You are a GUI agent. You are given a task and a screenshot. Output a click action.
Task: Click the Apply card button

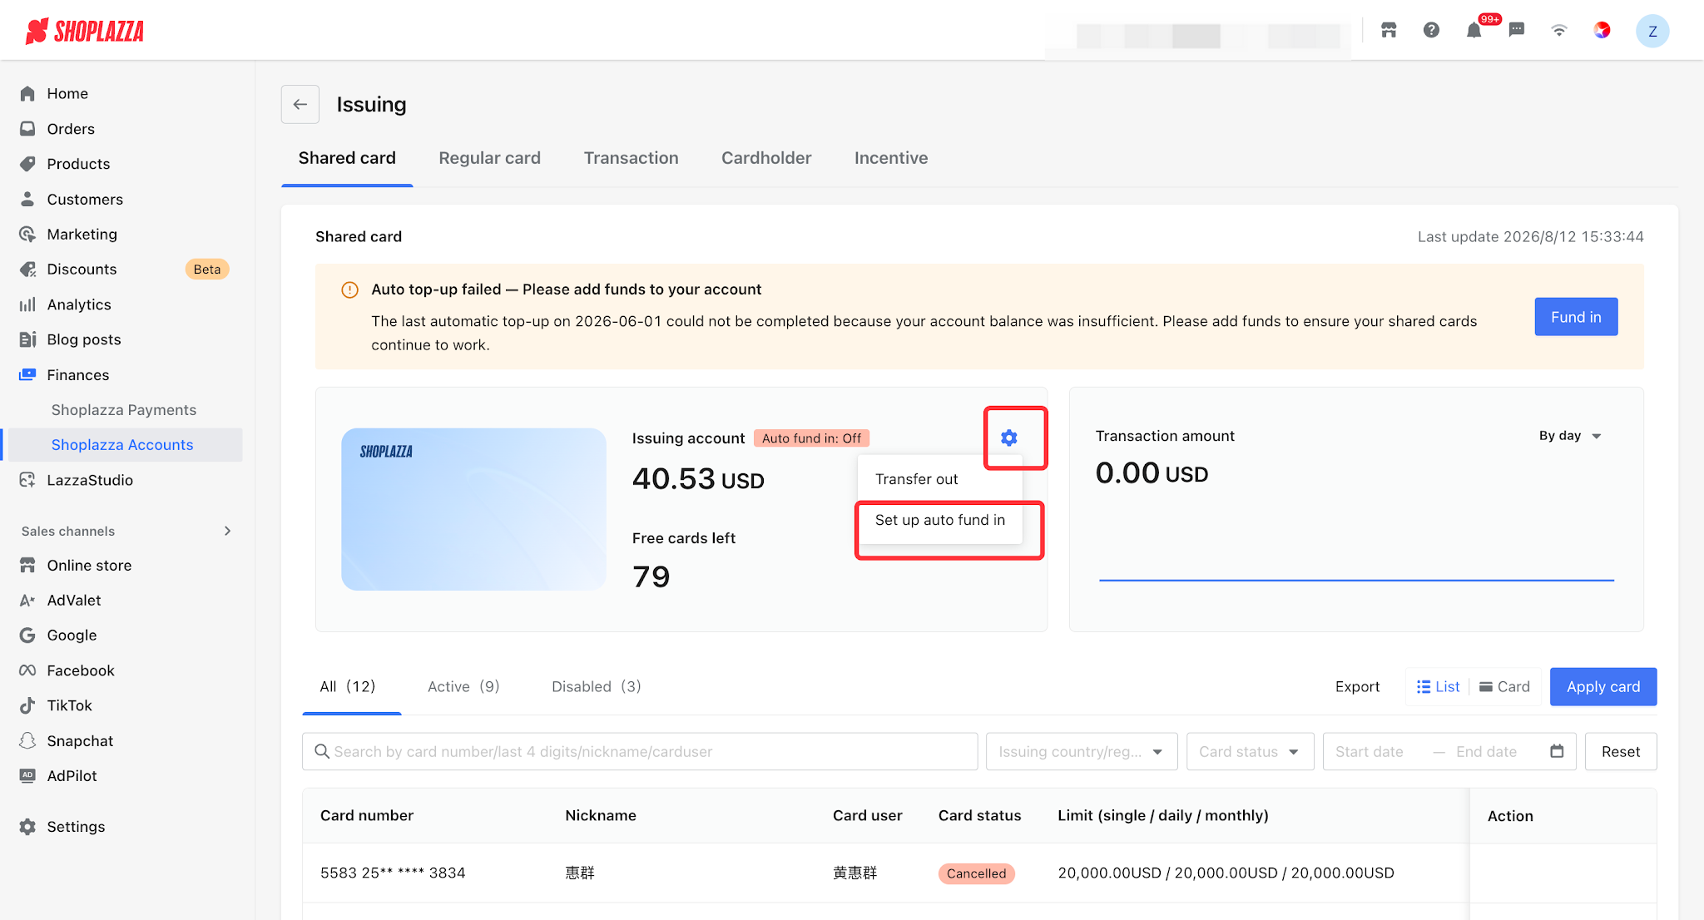pos(1603,687)
